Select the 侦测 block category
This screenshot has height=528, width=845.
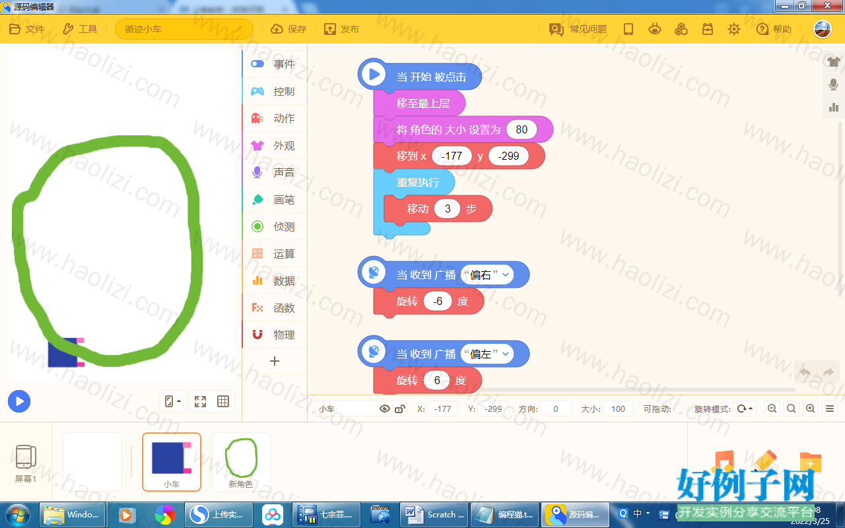(275, 226)
